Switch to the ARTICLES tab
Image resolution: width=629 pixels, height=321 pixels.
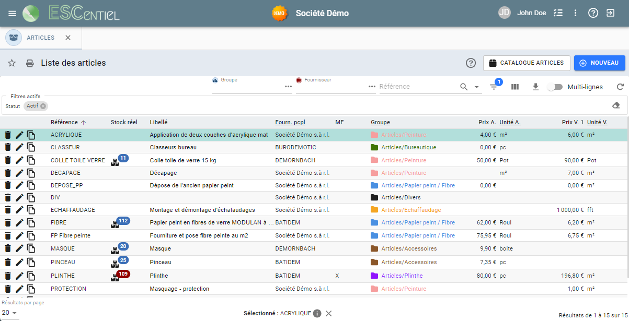(40, 38)
